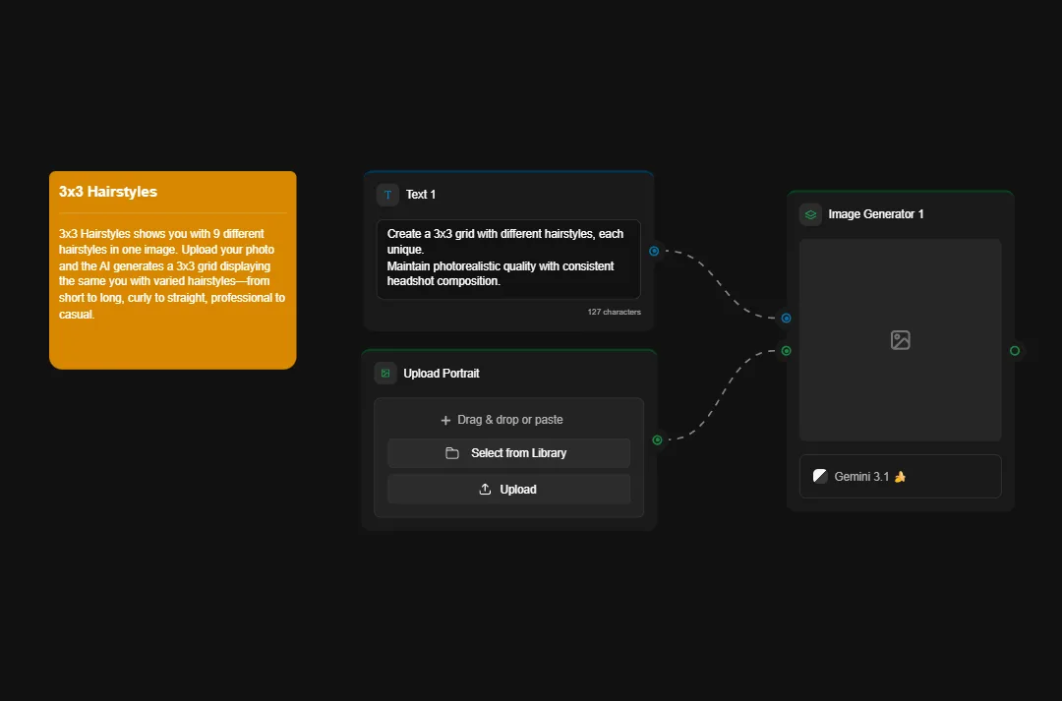Click the image placeholder icon in Image Generator 1
Image resolution: width=1062 pixels, height=701 pixels.
[900, 339]
